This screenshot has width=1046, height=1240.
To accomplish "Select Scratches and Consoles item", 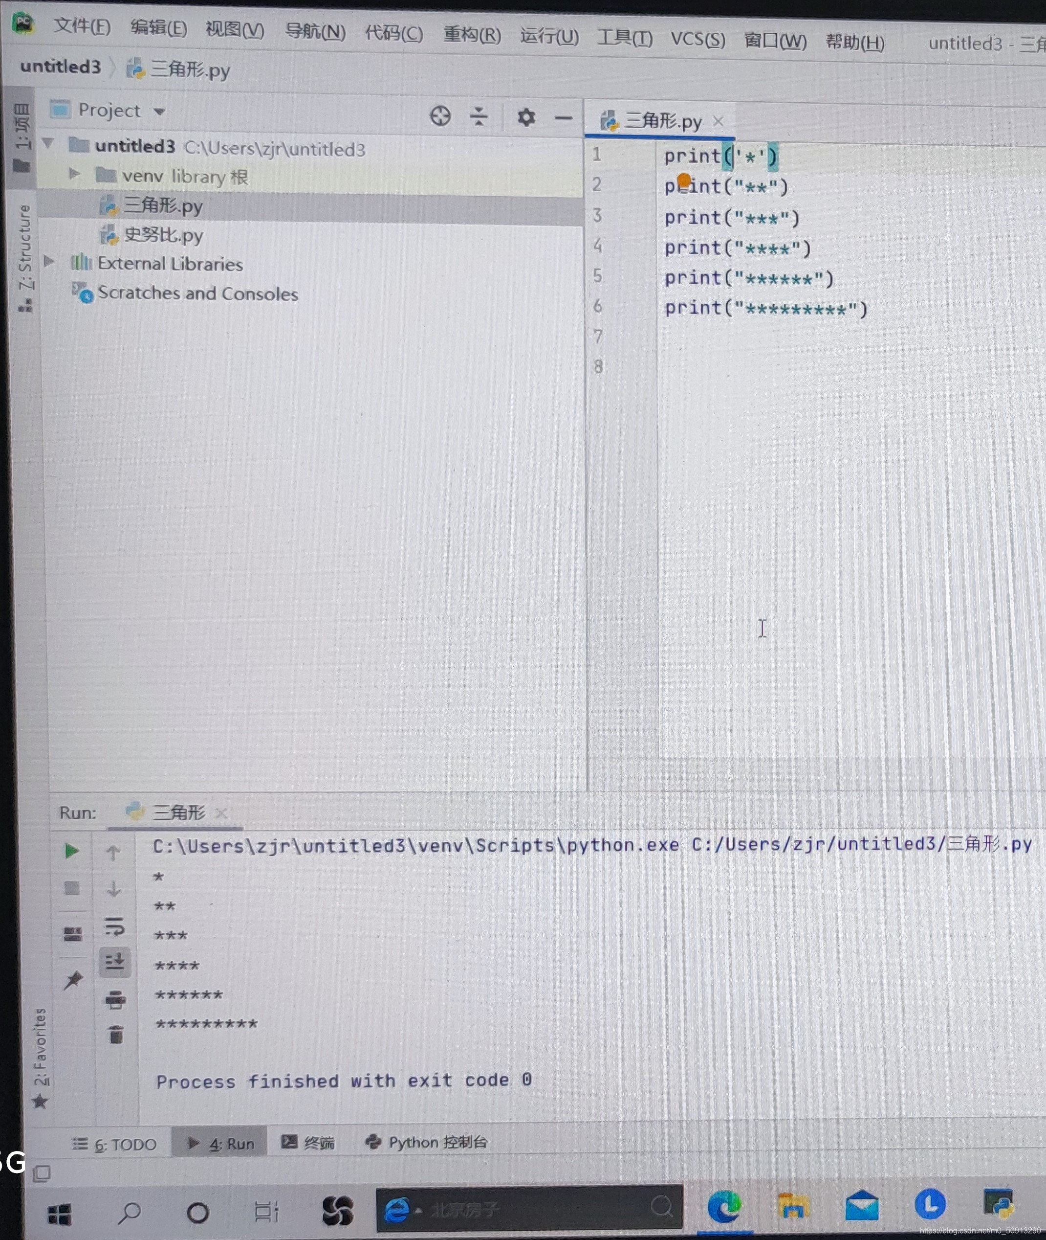I will tap(185, 293).
